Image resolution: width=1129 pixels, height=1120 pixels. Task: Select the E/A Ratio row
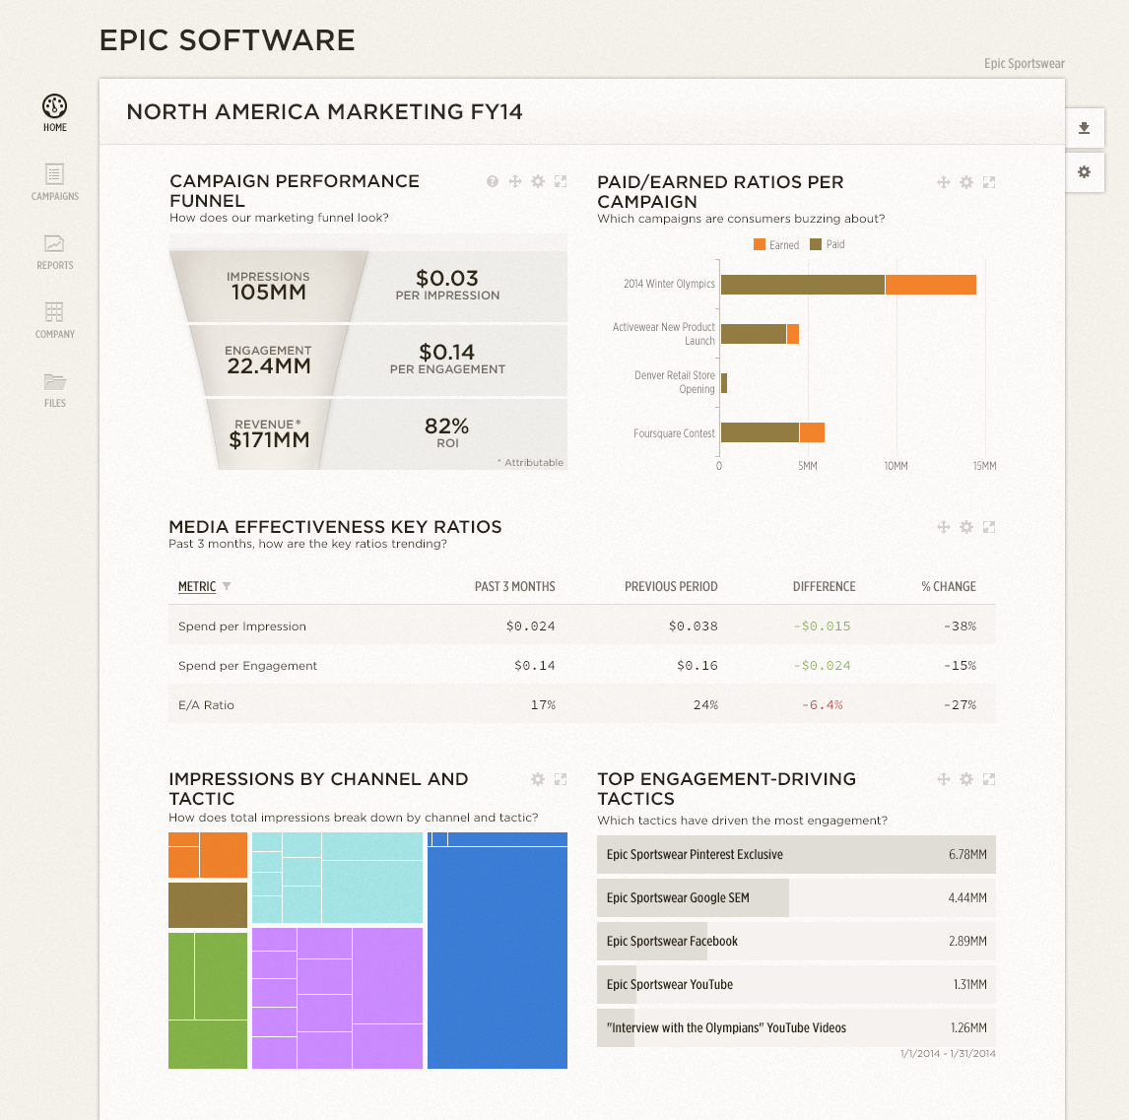coord(582,704)
